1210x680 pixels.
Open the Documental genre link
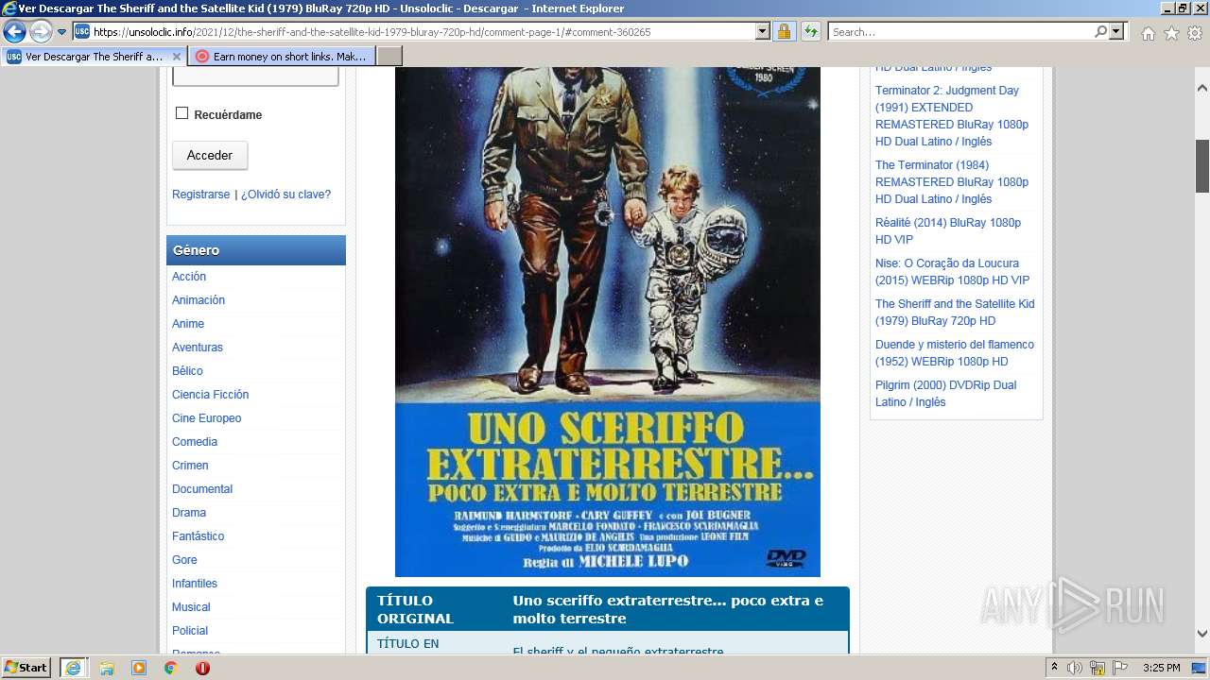pyautogui.click(x=202, y=489)
